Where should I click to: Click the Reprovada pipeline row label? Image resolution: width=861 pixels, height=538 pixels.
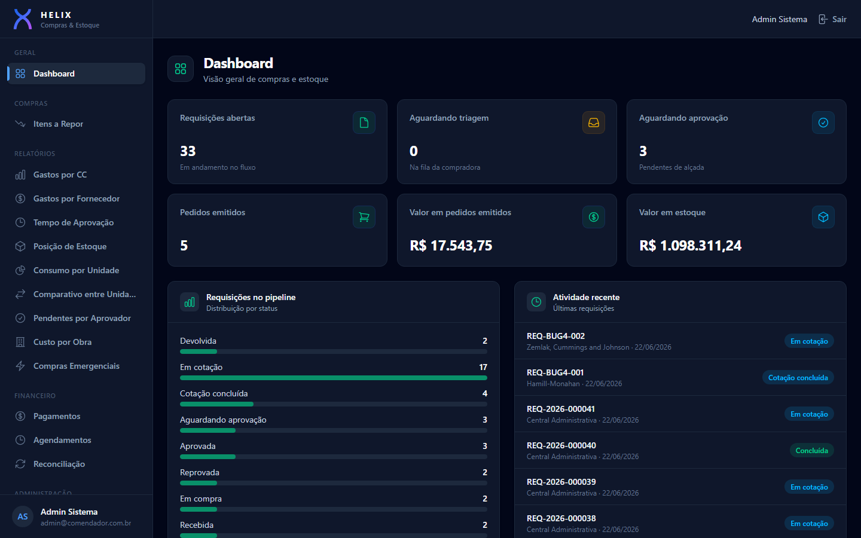(x=200, y=472)
